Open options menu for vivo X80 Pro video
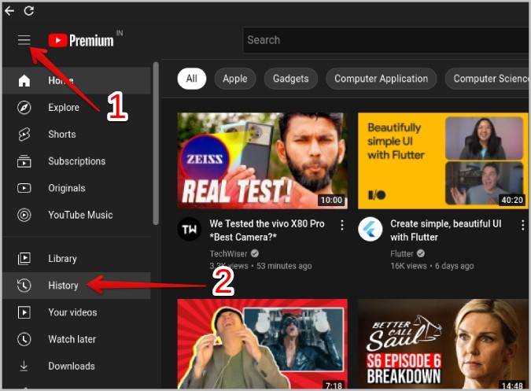This screenshot has height=391, width=531. click(342, 225)
